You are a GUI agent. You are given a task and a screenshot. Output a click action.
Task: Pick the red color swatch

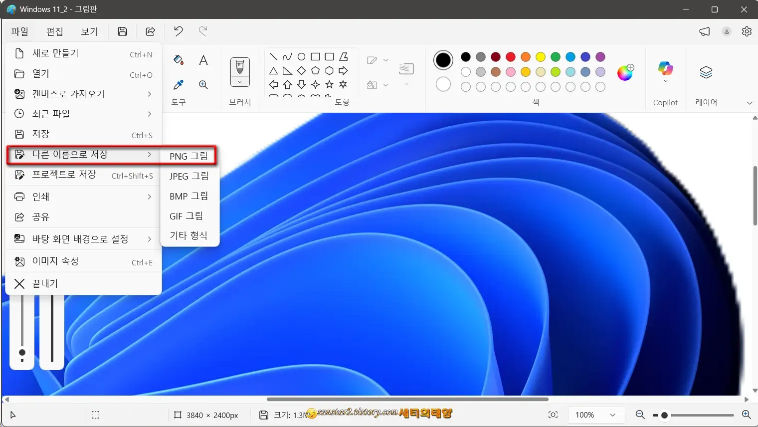tap(511, 57)
